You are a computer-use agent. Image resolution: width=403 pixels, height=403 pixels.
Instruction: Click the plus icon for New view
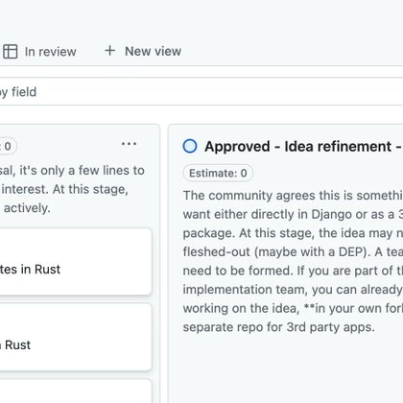[109, 51]
